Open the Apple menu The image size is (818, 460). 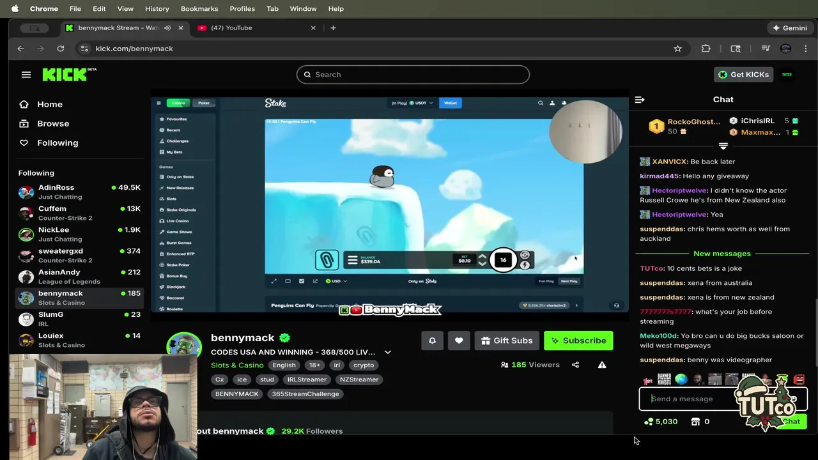(x=15, y=8)
